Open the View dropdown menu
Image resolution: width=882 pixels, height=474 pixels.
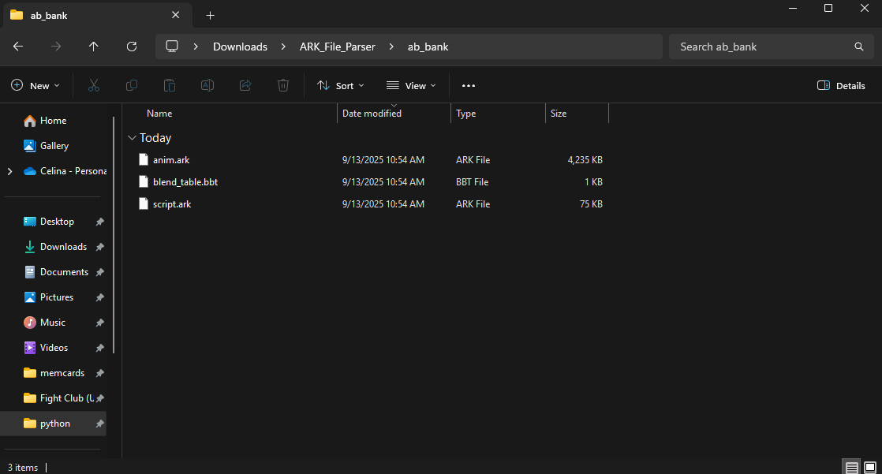pyautogui.click(x=411, y=85)
